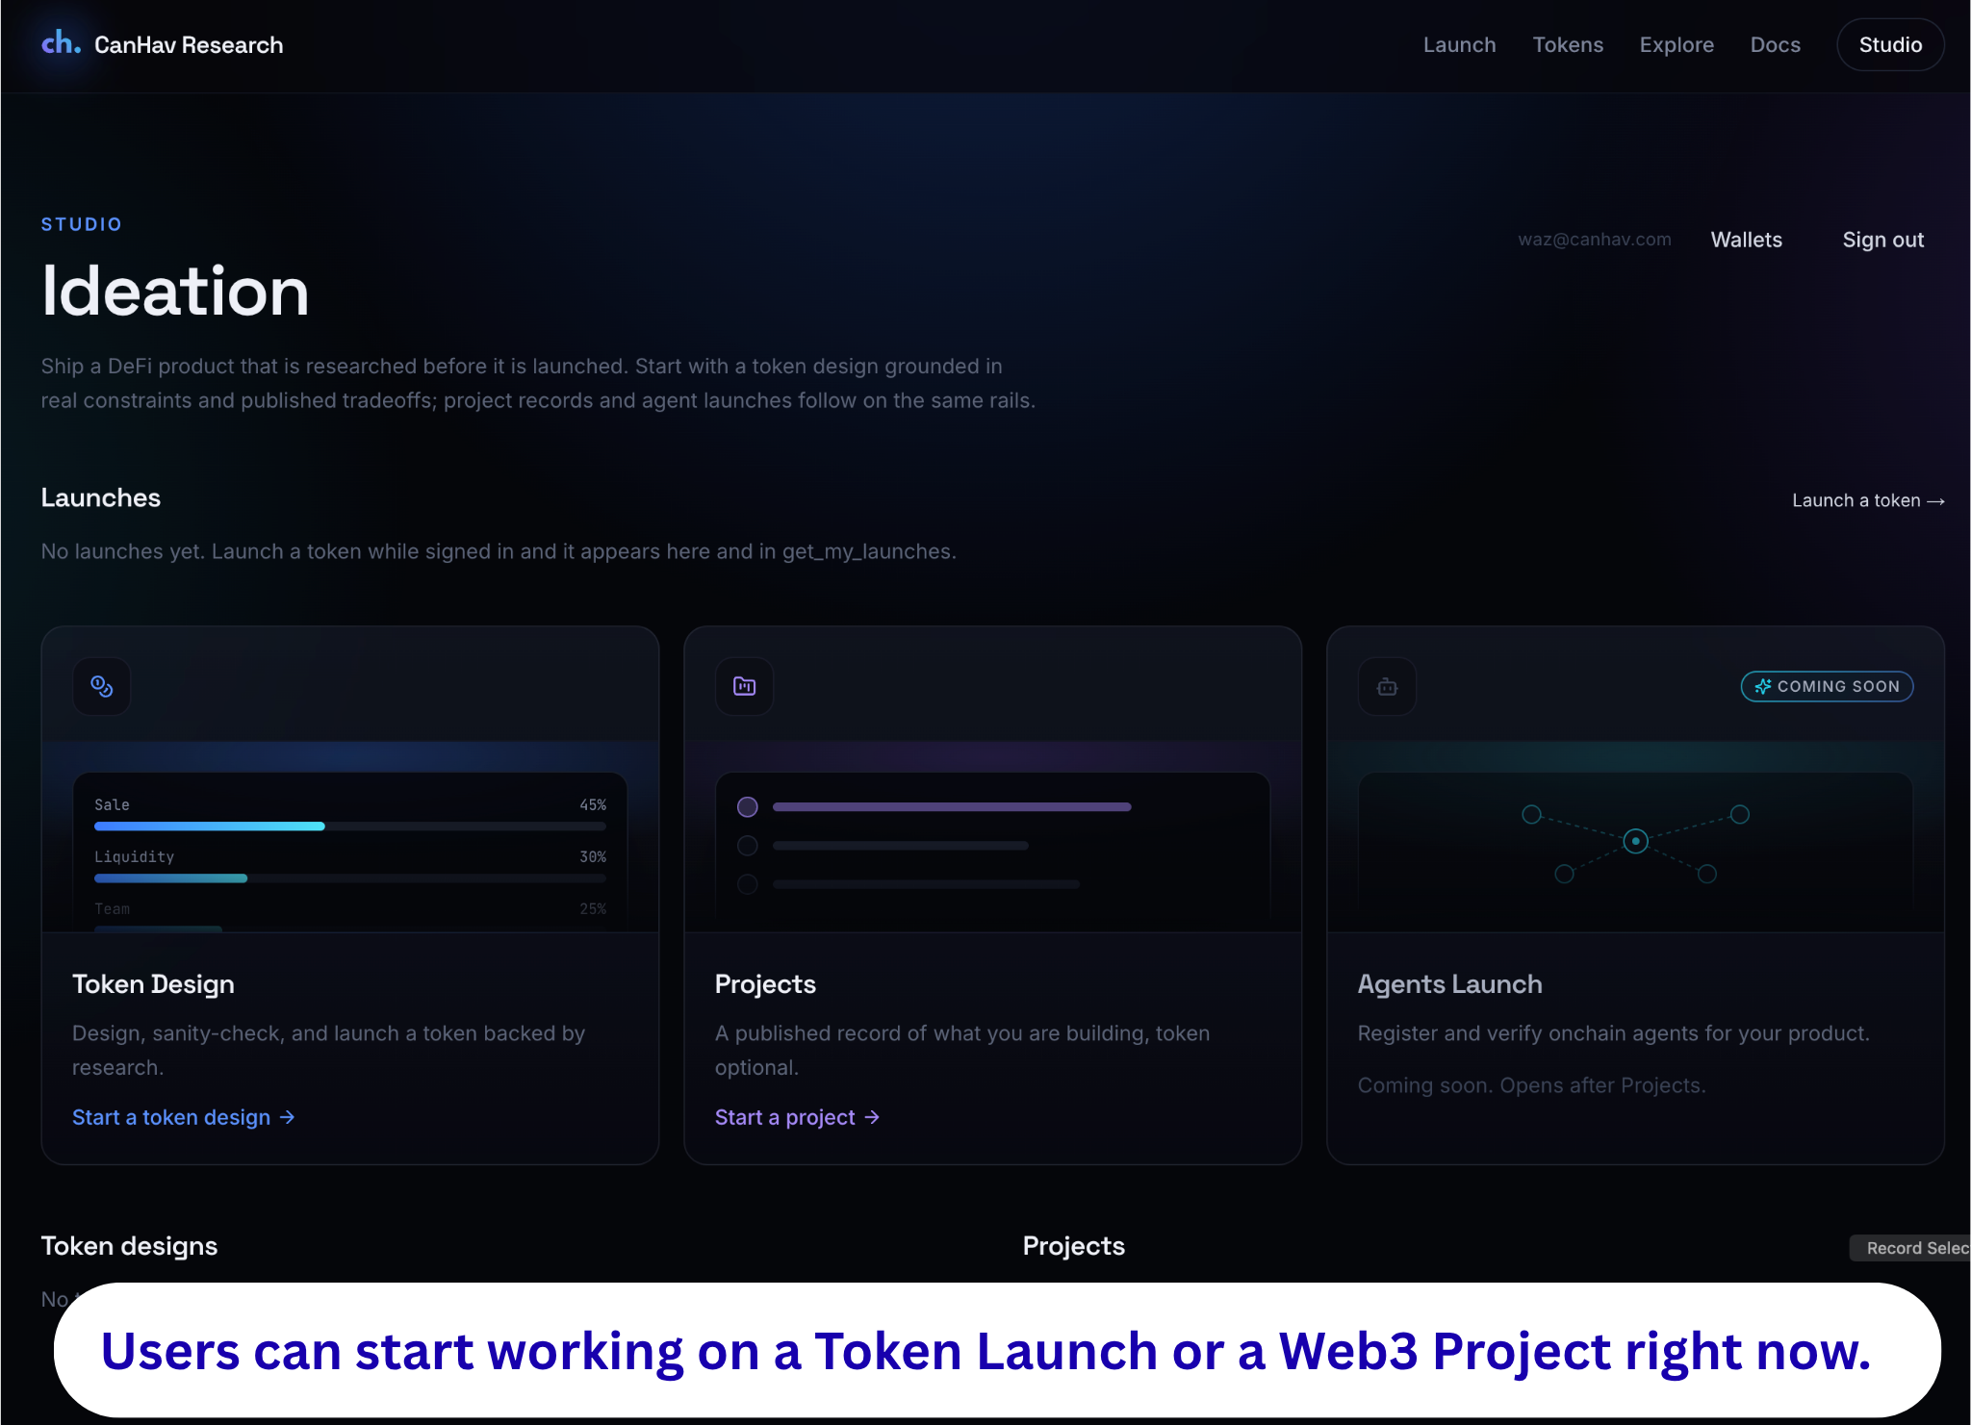
Task: Go to the Explore nav item
Action: point(1677,45)
